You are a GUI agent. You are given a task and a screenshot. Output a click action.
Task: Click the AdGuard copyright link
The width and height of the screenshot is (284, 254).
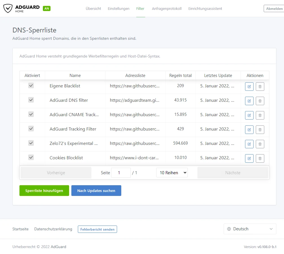[x=58, y=247]
